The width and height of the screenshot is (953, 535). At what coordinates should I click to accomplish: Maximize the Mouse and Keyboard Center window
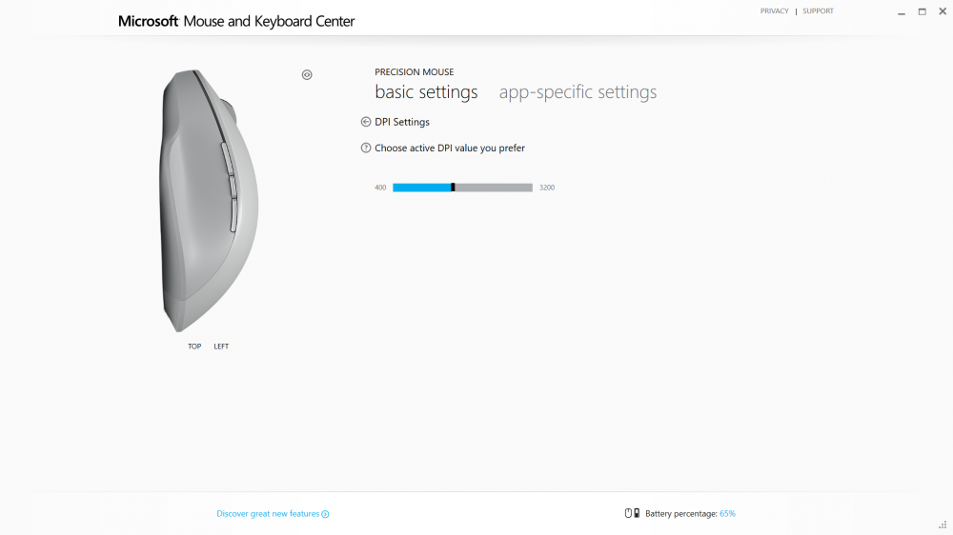922,11
